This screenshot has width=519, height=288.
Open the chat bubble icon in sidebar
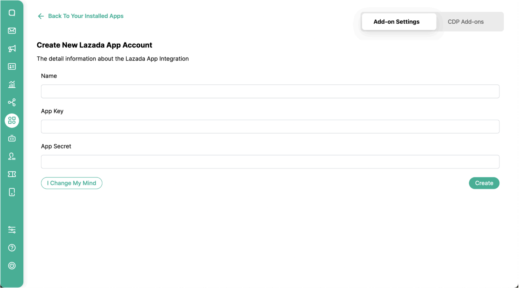coord(12,13)
